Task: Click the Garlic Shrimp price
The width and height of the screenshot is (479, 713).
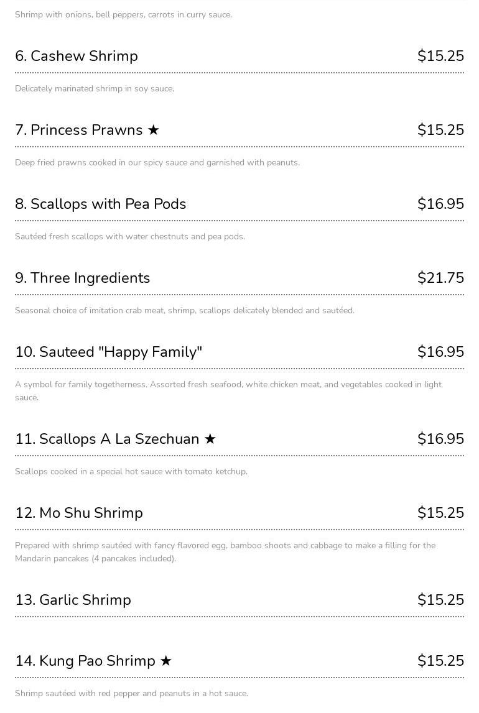Action: tap(440, 600)
